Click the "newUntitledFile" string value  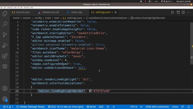point(91,33)
